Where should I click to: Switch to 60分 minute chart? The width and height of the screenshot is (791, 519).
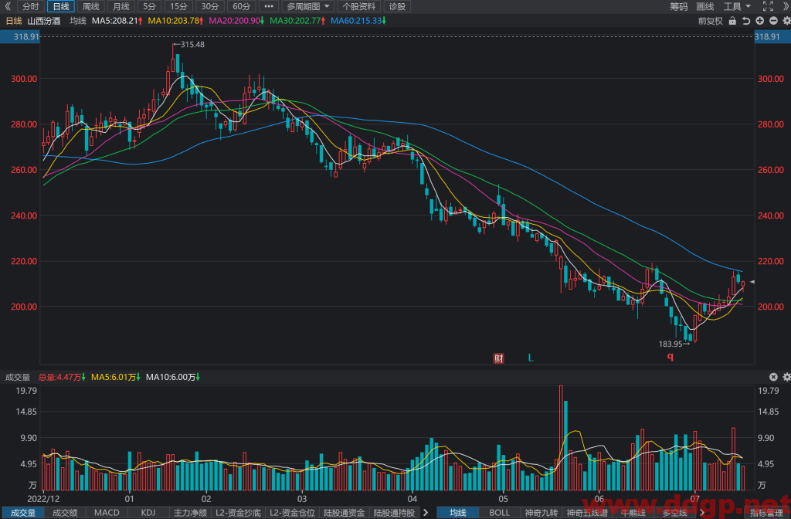coord(241,6)
